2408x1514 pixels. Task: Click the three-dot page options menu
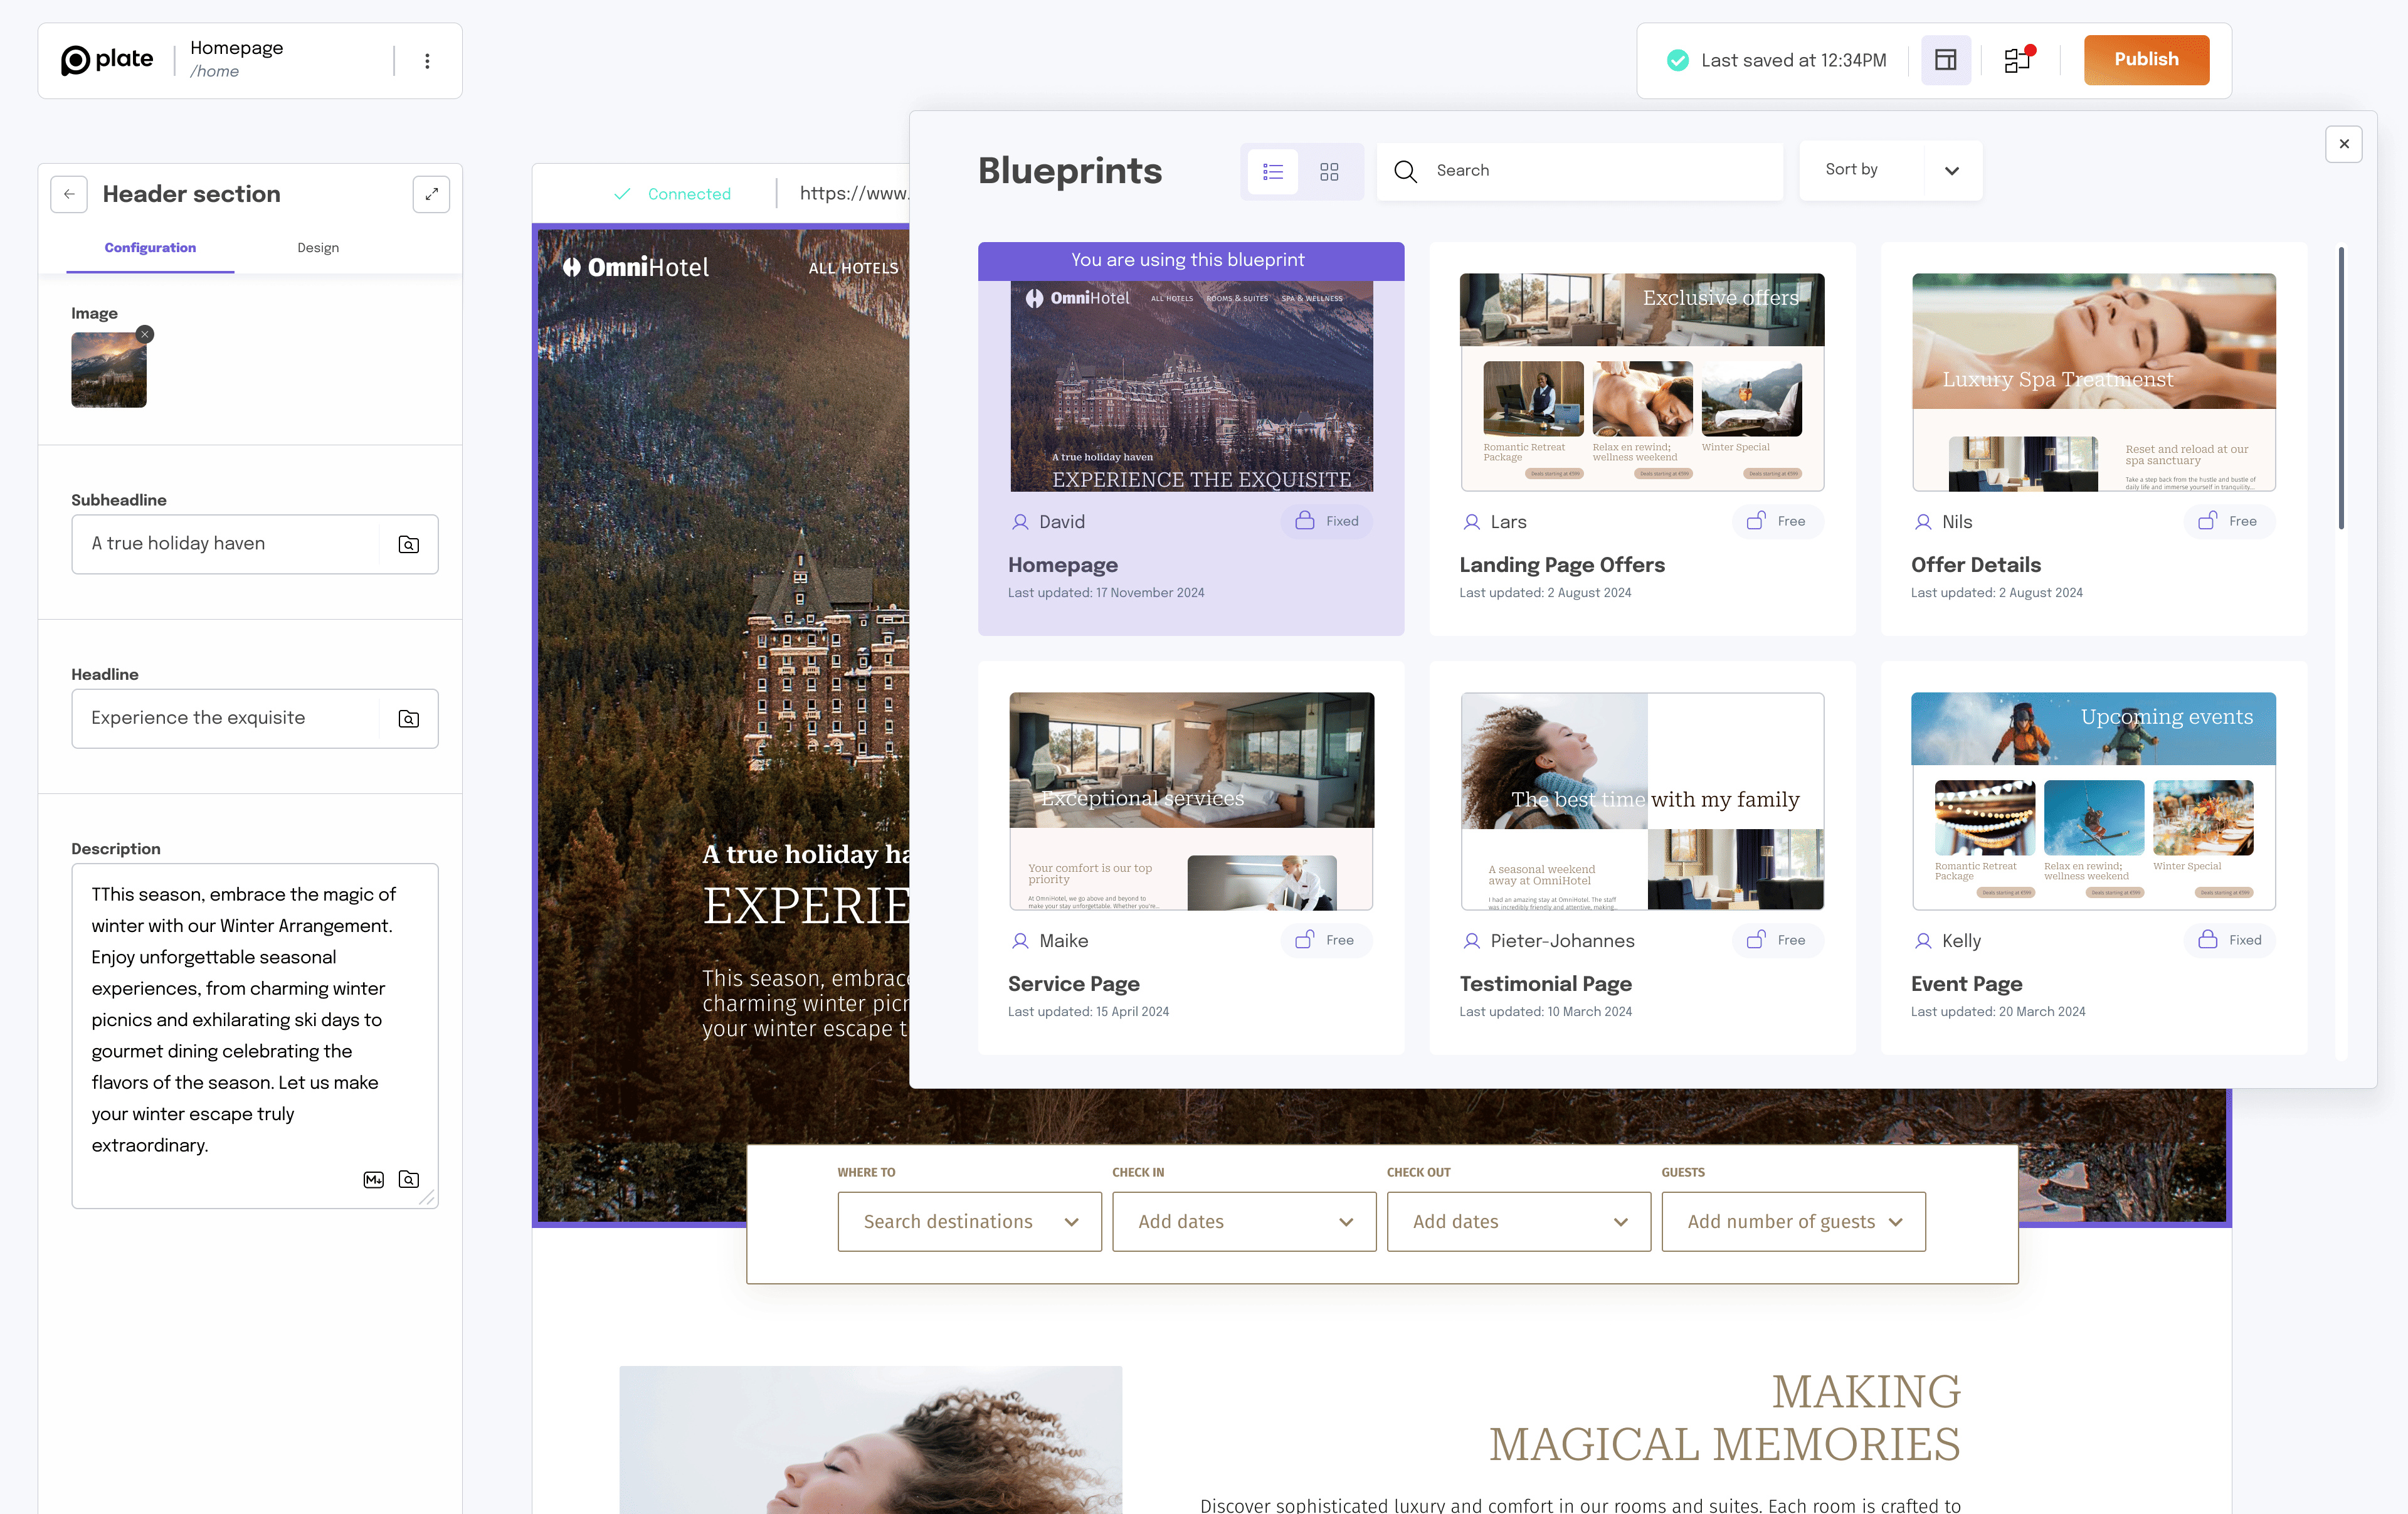[x=427, y=61]
